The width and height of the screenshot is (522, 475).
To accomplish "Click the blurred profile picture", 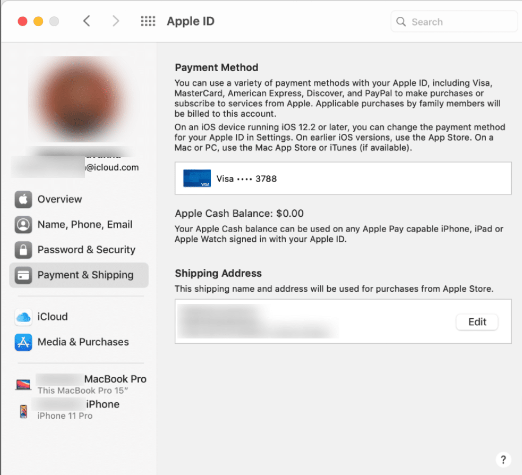I will (79, 99).
